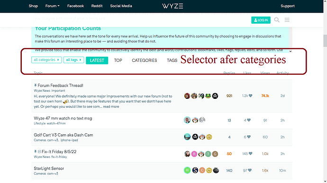The width and height of the screenshot is (327, 183).
Task: Click read more on Forum Feedback Thread excerpt
Action: click(111, 106)
